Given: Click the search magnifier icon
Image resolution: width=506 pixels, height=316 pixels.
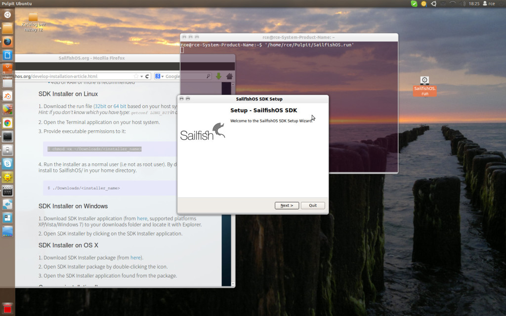Looking at the screenshot, I should 208,77.
